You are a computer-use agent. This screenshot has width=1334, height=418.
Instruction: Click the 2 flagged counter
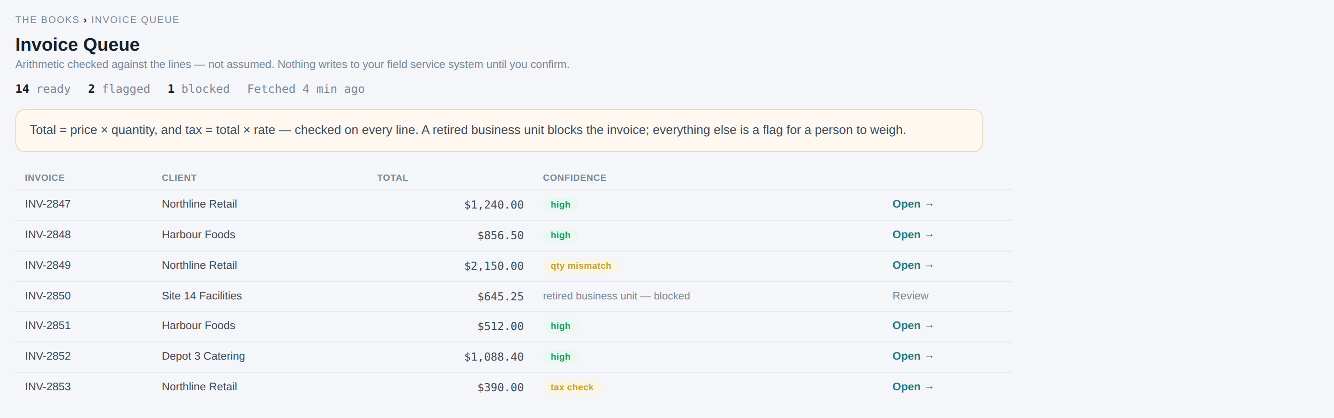click(119, 89)
